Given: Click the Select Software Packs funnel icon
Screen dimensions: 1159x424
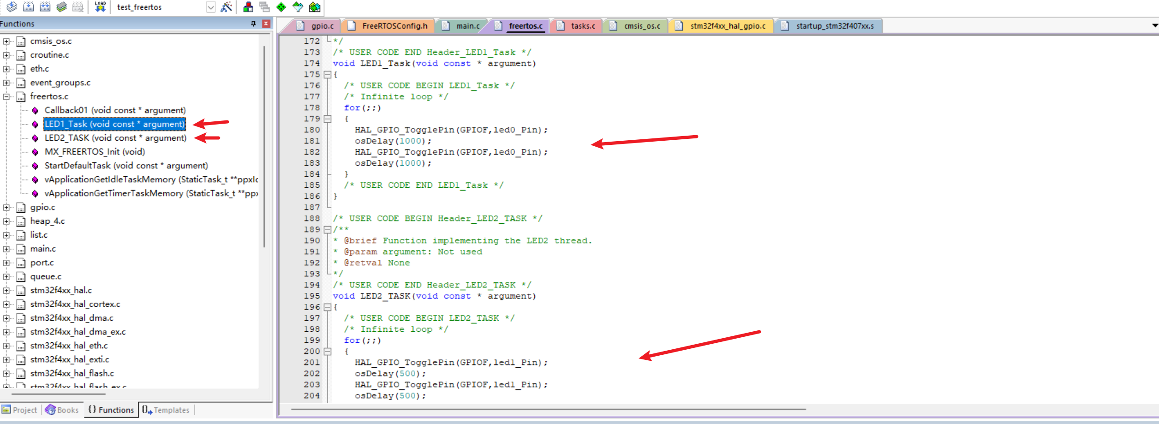Looking at the screenshot, I should [298, 7].
